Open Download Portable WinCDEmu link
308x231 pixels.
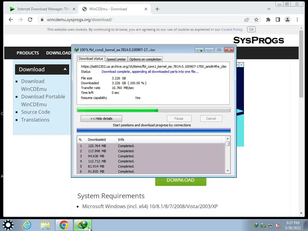[x=43, y=100]
